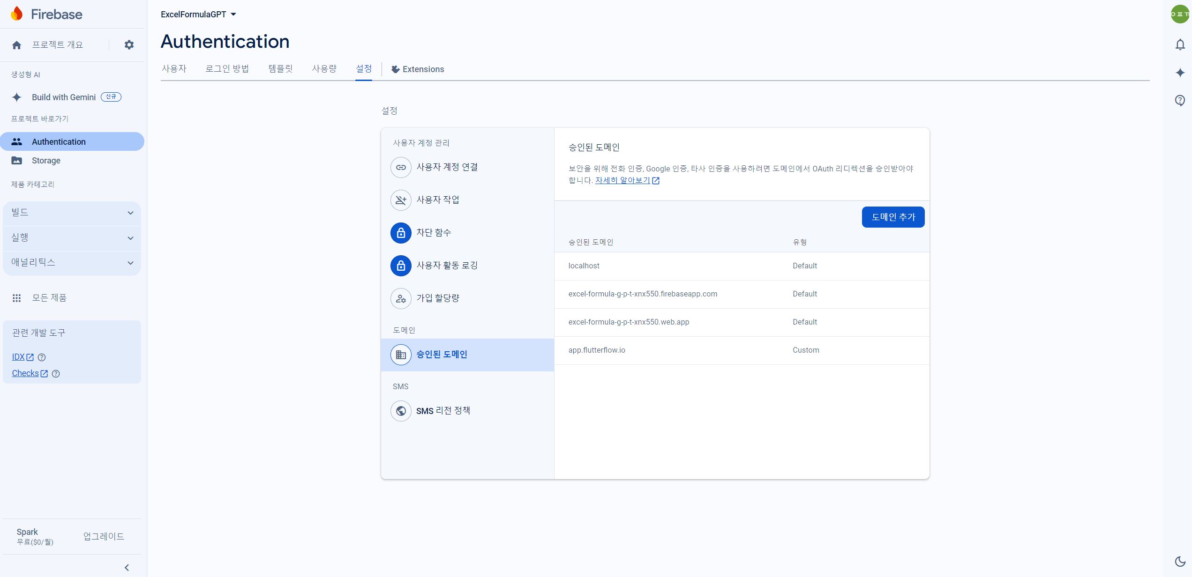Click the link icon for 사용자 계정 연결

click(x=401, y=167)
